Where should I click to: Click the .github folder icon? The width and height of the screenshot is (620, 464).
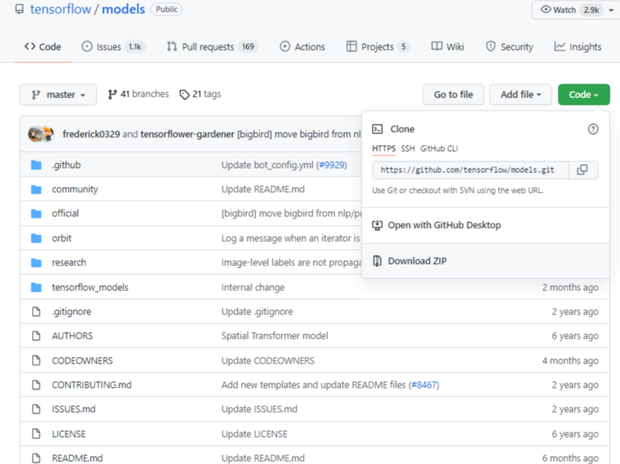[37, 165]
